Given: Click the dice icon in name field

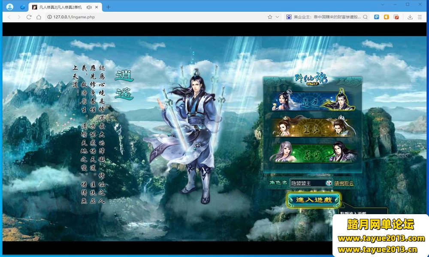Looking at the screenshot, I should [328, 183].
